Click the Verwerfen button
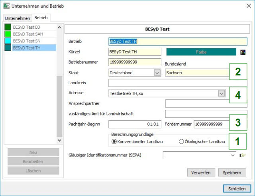 pos(201,172)
